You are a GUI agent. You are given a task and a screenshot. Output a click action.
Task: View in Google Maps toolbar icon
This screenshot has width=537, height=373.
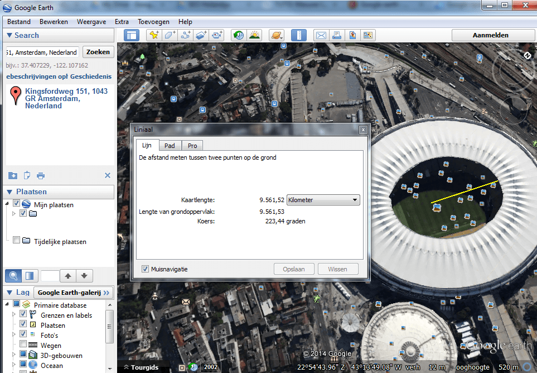tap(368, 35)
